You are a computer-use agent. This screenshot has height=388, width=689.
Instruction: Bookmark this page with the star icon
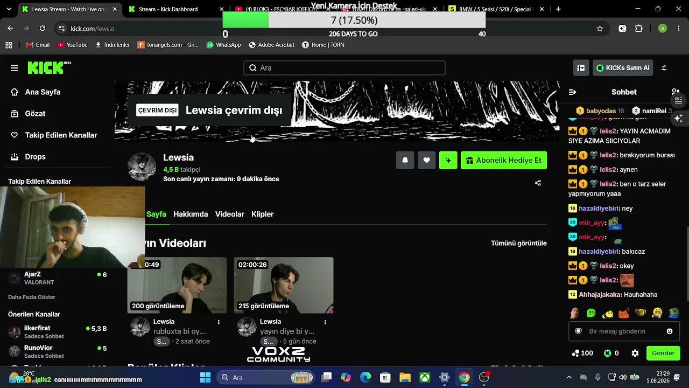[600, 29]
